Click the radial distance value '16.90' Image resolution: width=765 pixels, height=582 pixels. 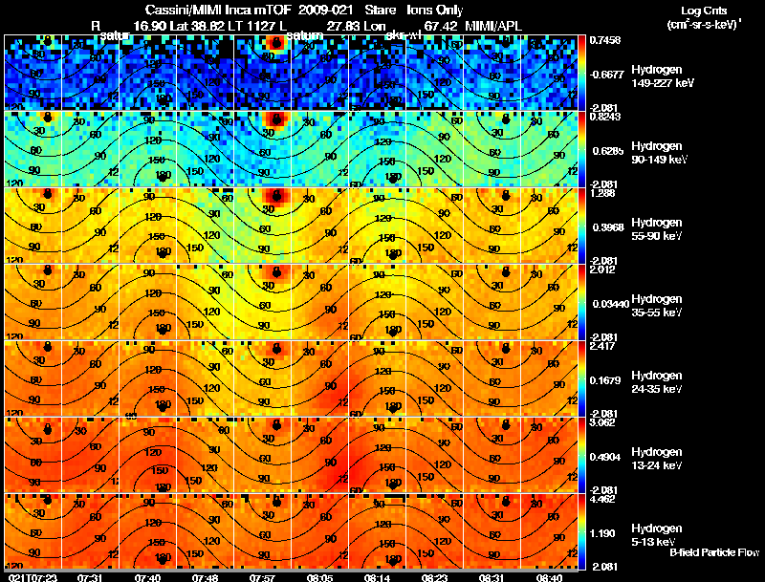pos(149,26)
